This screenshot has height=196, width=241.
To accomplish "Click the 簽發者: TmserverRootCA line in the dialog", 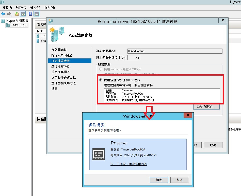I will click(x=128, y=149).
